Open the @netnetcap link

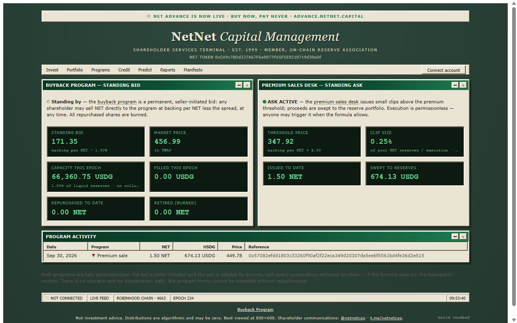coord(354,318)
